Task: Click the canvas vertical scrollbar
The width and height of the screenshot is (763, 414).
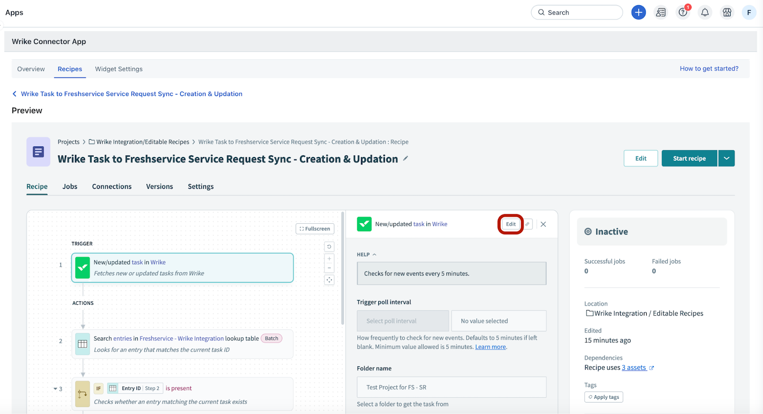Action: pyautogui.click(x=343, y=269)
